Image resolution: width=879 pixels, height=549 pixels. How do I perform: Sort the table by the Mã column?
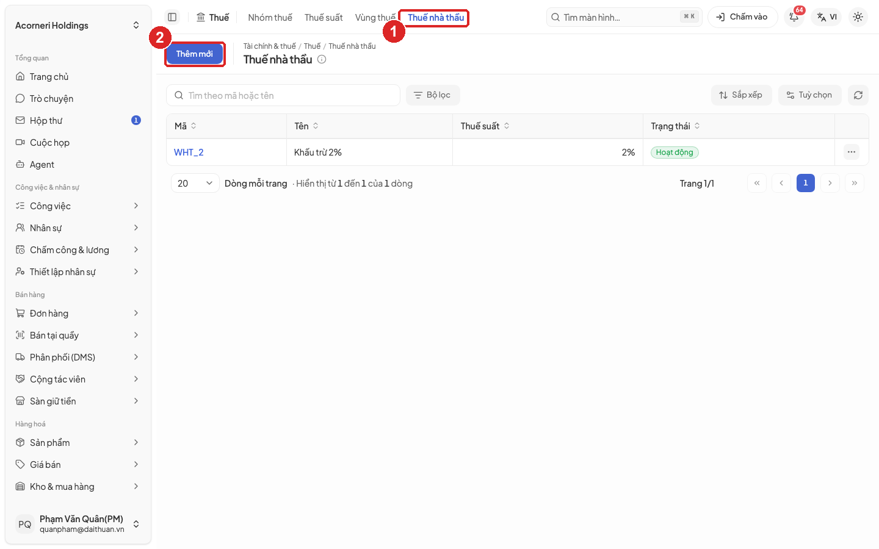coord(186,126)
